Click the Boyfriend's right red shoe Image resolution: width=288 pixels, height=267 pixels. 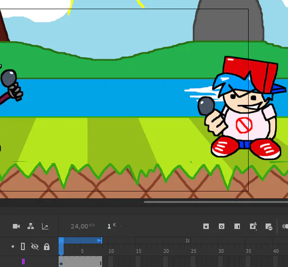tap(266, 149)
